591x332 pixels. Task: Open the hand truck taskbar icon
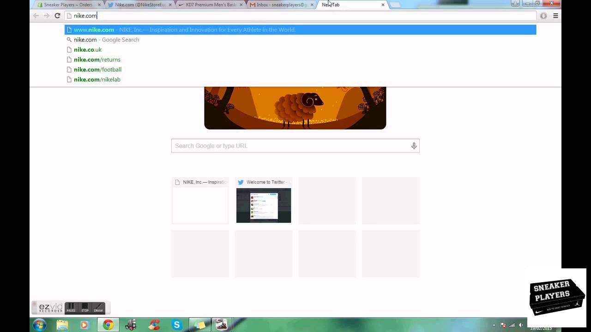point(131,325)
